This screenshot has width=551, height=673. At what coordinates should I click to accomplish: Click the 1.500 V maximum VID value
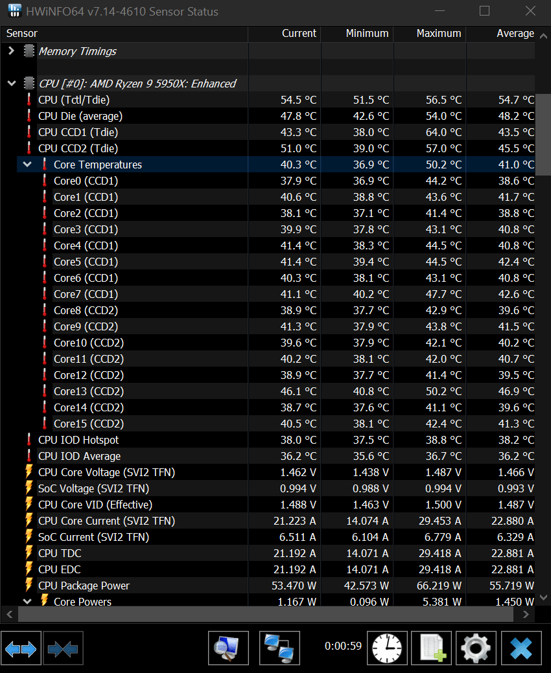tap(443, 505)
